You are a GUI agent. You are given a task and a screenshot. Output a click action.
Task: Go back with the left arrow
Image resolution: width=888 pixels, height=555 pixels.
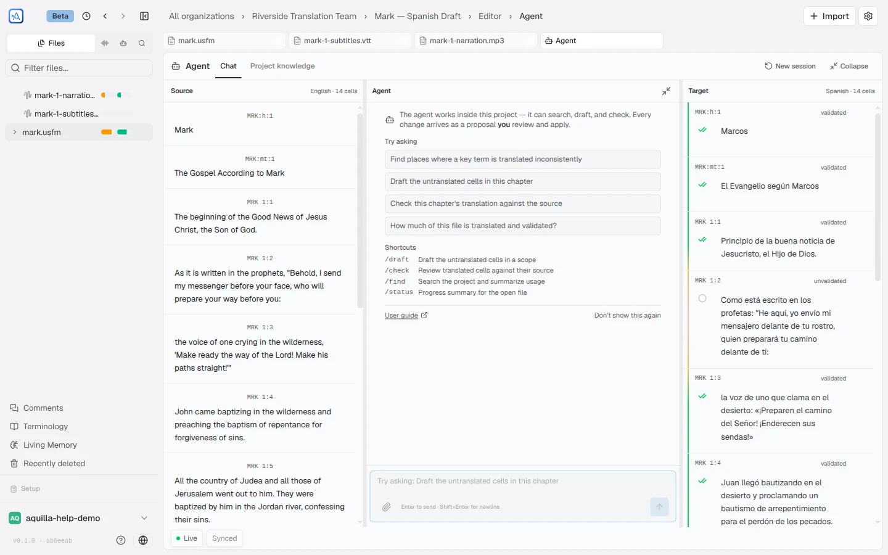click(105, 16)
